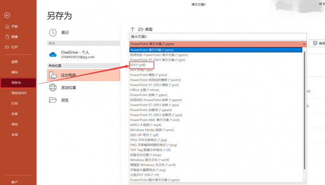The image size is (325, 185).
Task: Select 这台电脑 save location
Action: point(84,75)
